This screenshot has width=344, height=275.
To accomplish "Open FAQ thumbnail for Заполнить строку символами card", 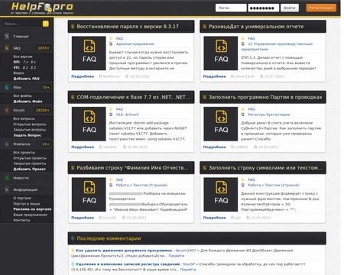I will coord(221,195).
